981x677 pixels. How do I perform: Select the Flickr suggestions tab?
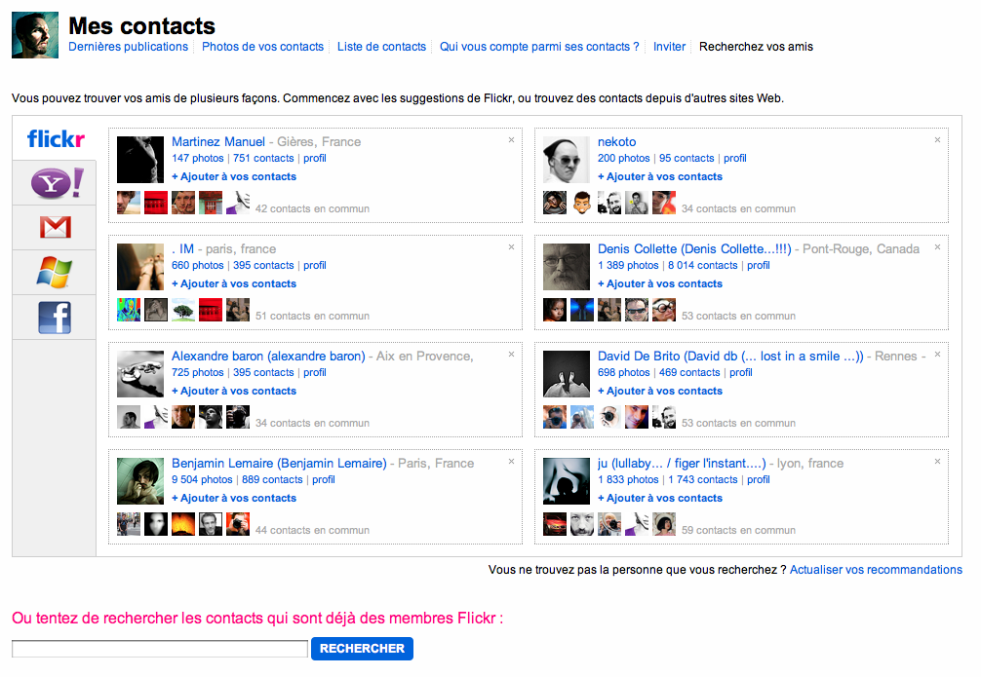55,139
